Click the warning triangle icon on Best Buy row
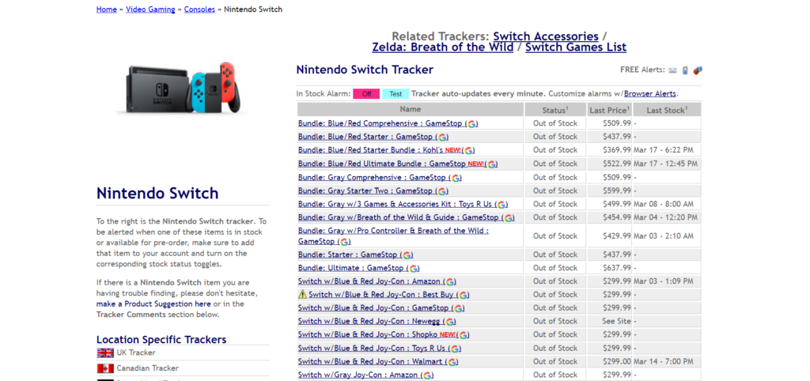This screenshot has width=810, height=381. 303,294
